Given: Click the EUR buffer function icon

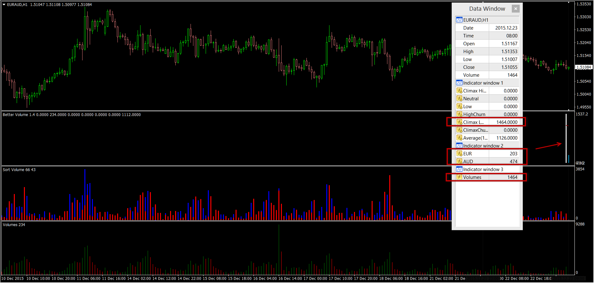Looking at the screenshot, I should [459, 153].
